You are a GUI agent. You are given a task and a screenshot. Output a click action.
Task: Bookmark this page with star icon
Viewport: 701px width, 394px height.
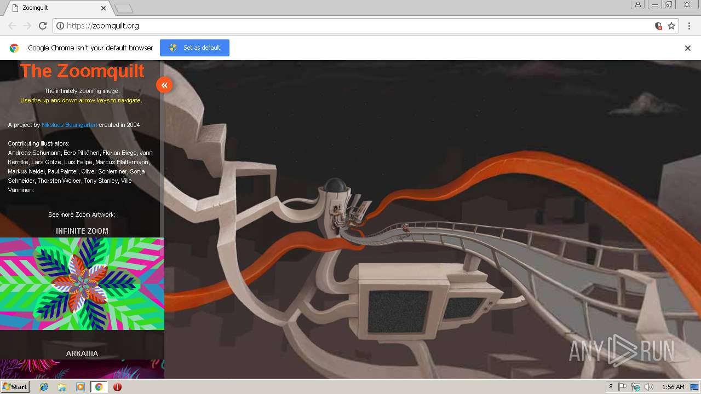671,26
